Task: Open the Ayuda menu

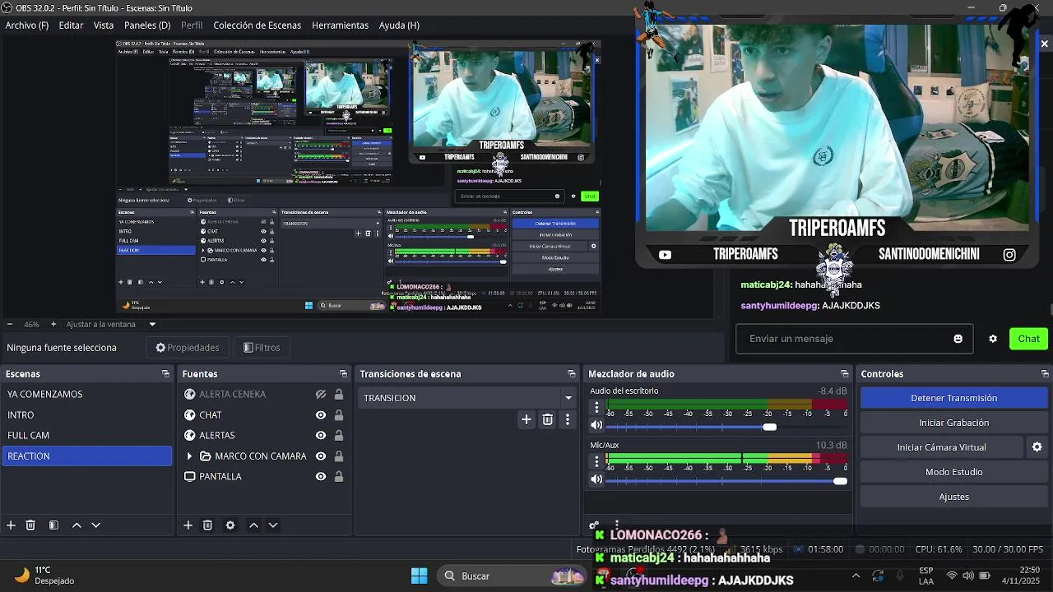Action: coord(399,25)
